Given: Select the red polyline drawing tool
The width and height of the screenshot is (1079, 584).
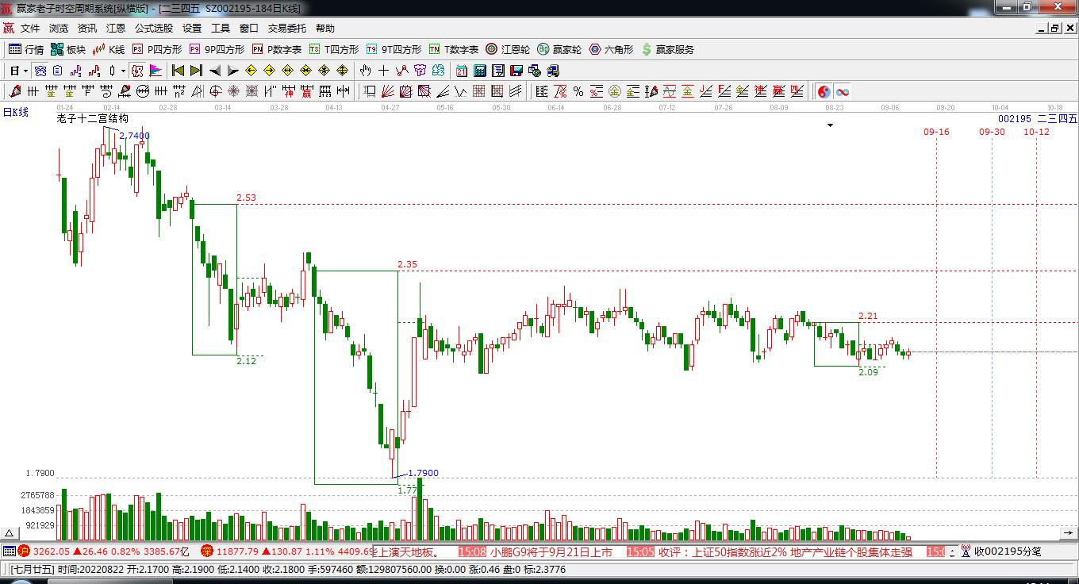Looking at the screenshot, I should pos(401,71).
